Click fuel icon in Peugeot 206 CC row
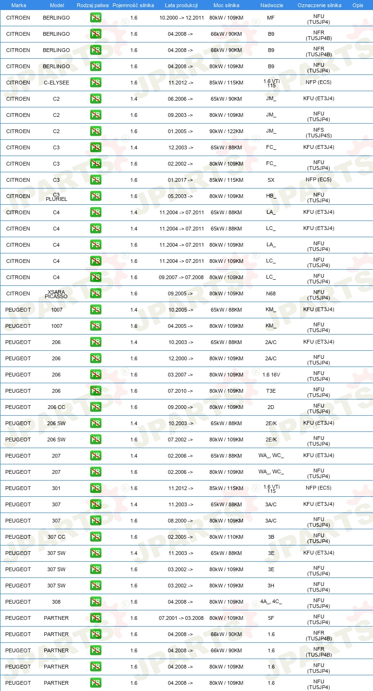 [x=95, y=407]
